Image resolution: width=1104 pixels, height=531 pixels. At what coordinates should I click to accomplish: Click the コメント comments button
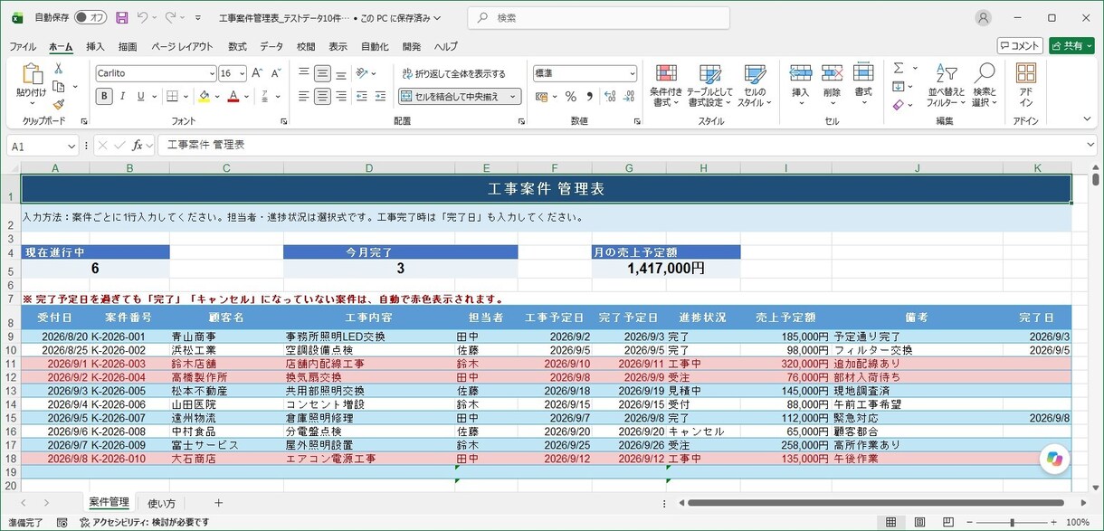[x=1020, y=45]
